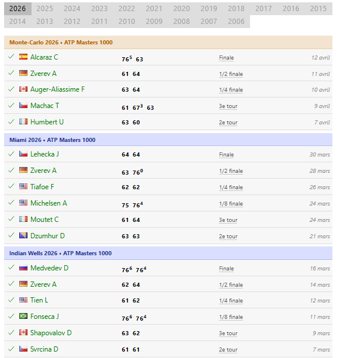Click Canada flag beside Shapovalov D
The width and height of the screenshot is (340, 358).
click(x=23, y=332)
